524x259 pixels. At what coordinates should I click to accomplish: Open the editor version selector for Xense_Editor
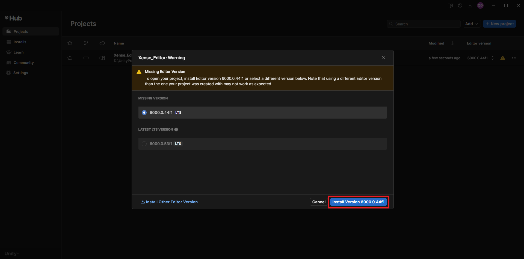[492, 58]
